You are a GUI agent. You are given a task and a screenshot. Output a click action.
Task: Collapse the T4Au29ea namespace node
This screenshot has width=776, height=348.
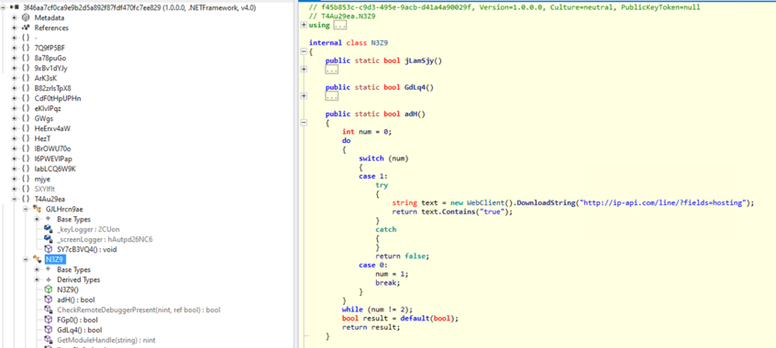click(15, 200)
